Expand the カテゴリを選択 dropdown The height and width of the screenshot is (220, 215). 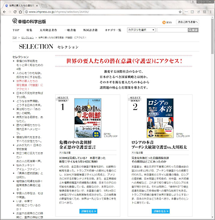click(141, 30)
